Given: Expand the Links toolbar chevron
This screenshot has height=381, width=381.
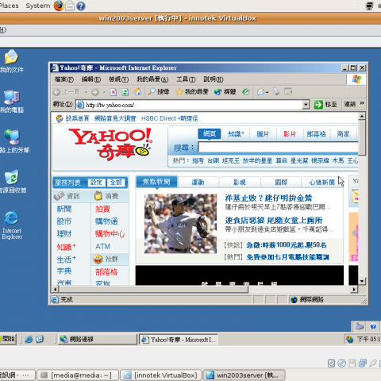Looking at the screenshot, I should tap(362, 103).
